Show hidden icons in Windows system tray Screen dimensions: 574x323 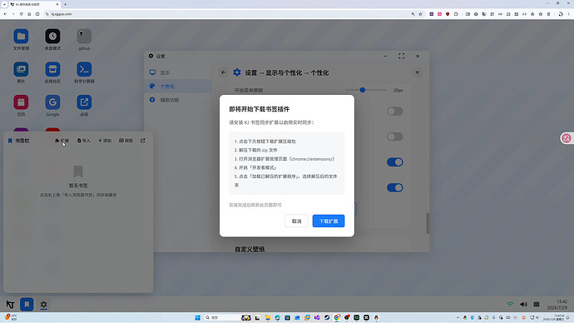(458, 317)
